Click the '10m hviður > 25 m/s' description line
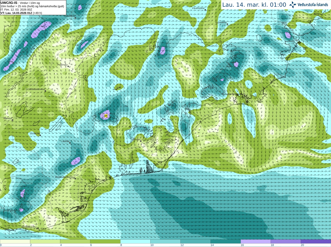The height and width of the screenshot is (247, 331). point(32,6)
